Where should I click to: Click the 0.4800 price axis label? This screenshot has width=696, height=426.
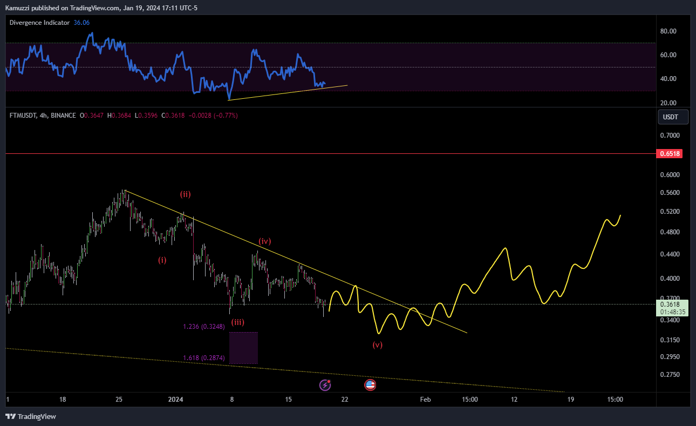pos(670,232)
